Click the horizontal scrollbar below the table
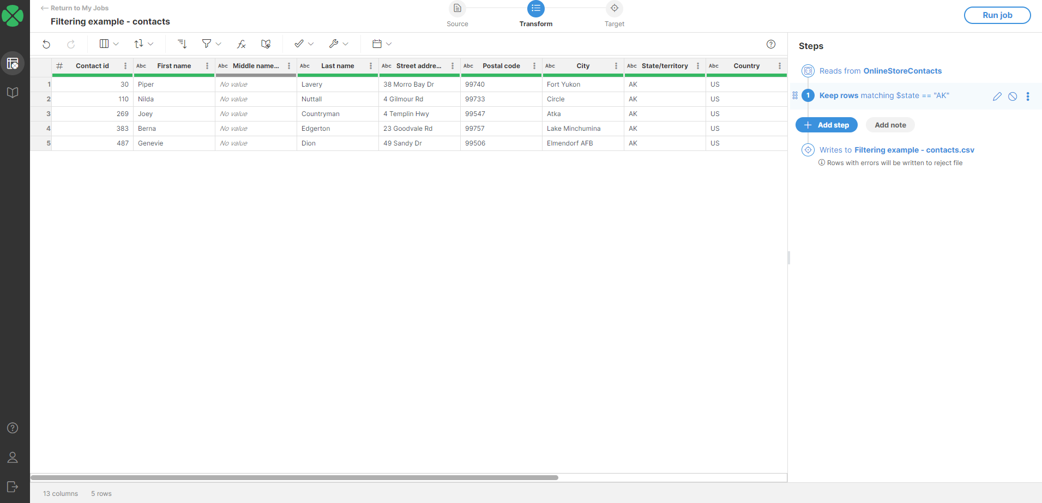The width and height of the screenshot is (1042, 503). (x=294, y=477)
